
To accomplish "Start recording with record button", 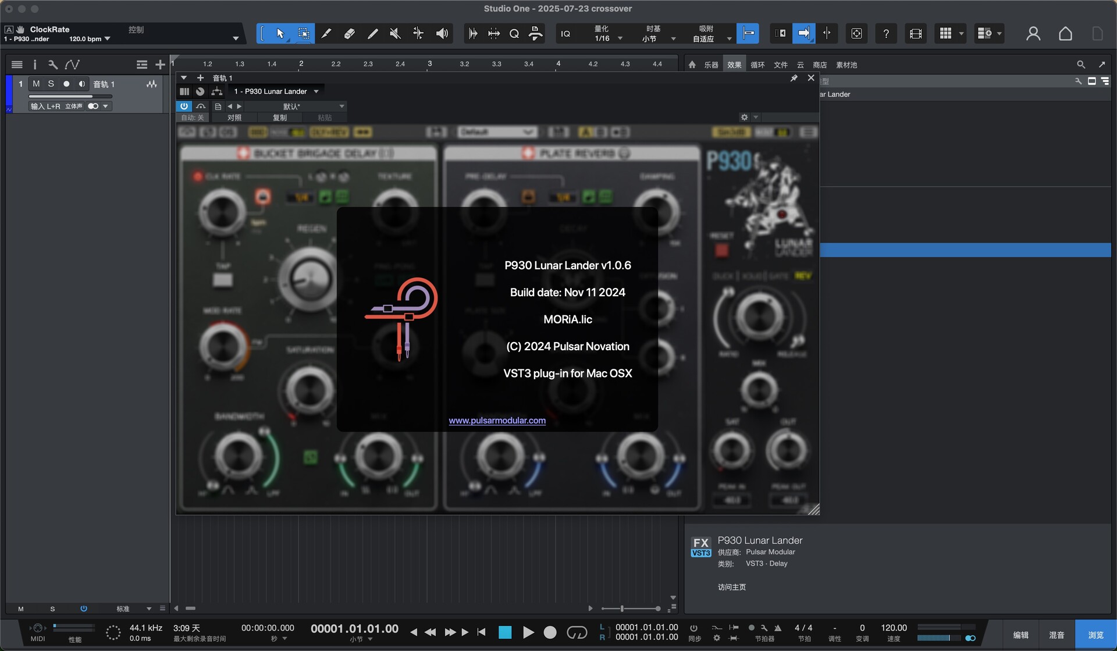I will click(x=550, y=632).
